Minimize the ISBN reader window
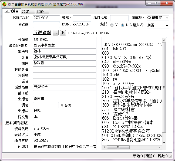Viewport: 175px width, 161px height. [x=149, y=3]
